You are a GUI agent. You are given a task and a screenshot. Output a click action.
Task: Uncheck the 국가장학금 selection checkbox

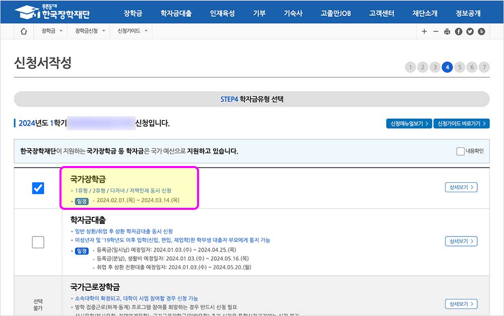(38, 189)
